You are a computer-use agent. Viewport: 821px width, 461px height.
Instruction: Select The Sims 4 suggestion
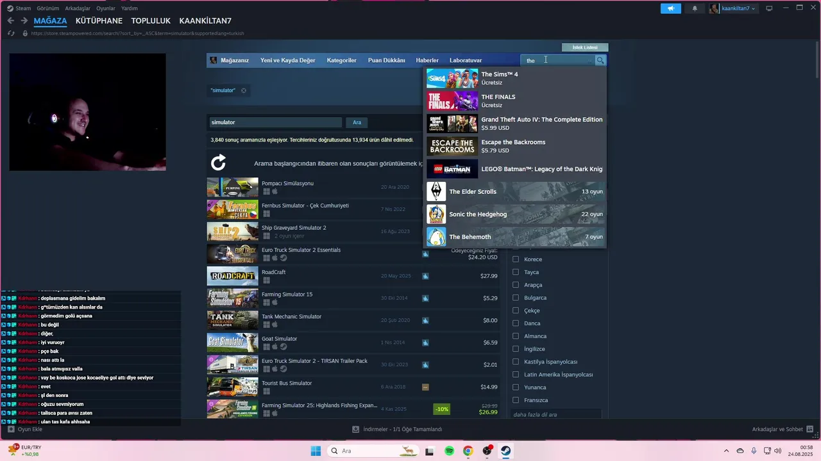coord(515,79)
